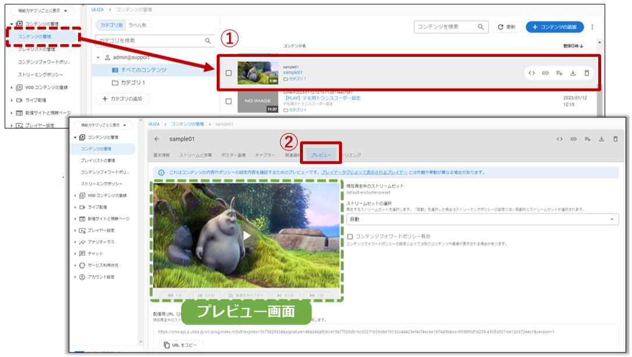The image size is (632, 357).
Task: Click the 更新 refresh button
Action: [x=507, y=27]
